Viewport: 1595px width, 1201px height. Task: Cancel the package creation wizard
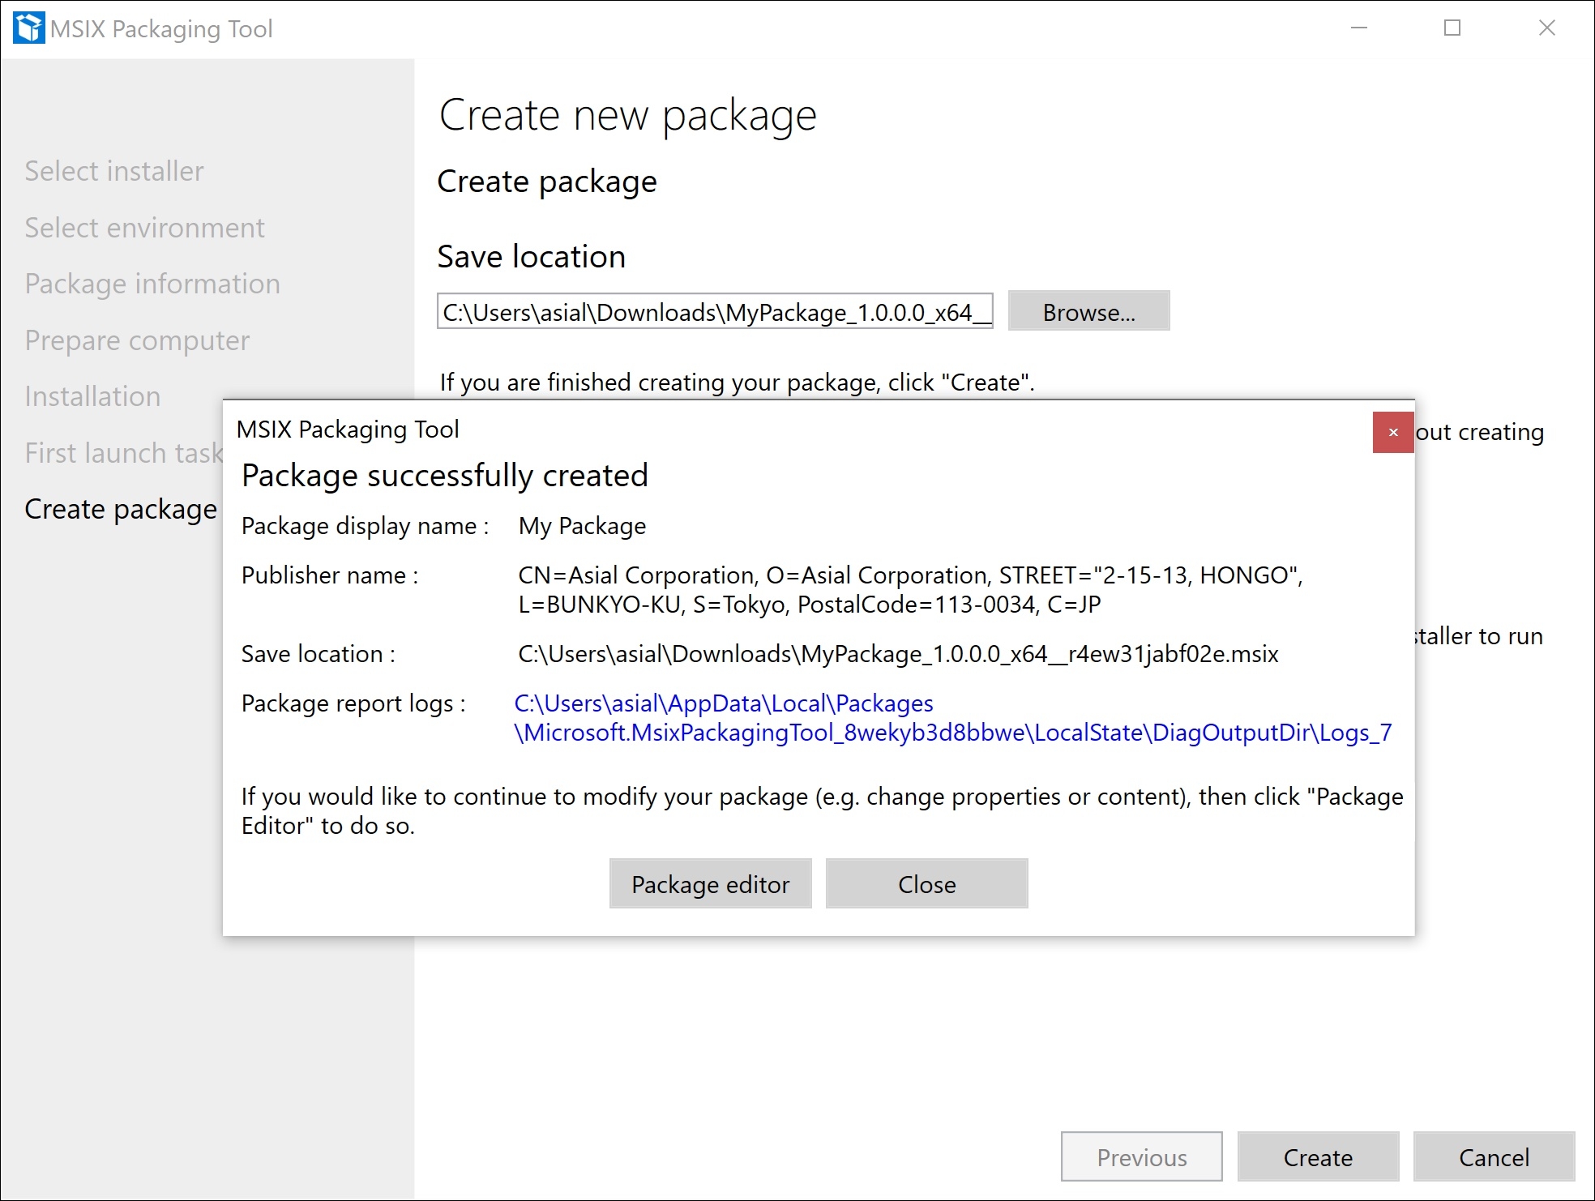(1493, 1156)
